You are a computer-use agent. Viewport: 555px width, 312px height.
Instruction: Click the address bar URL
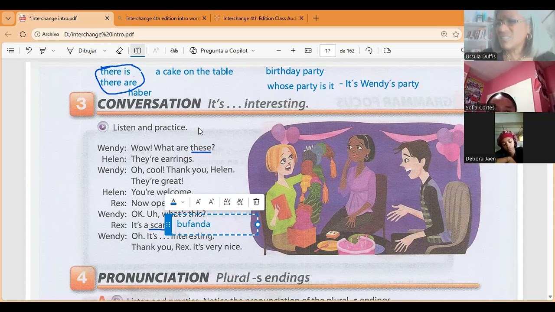tap(99, 34)
